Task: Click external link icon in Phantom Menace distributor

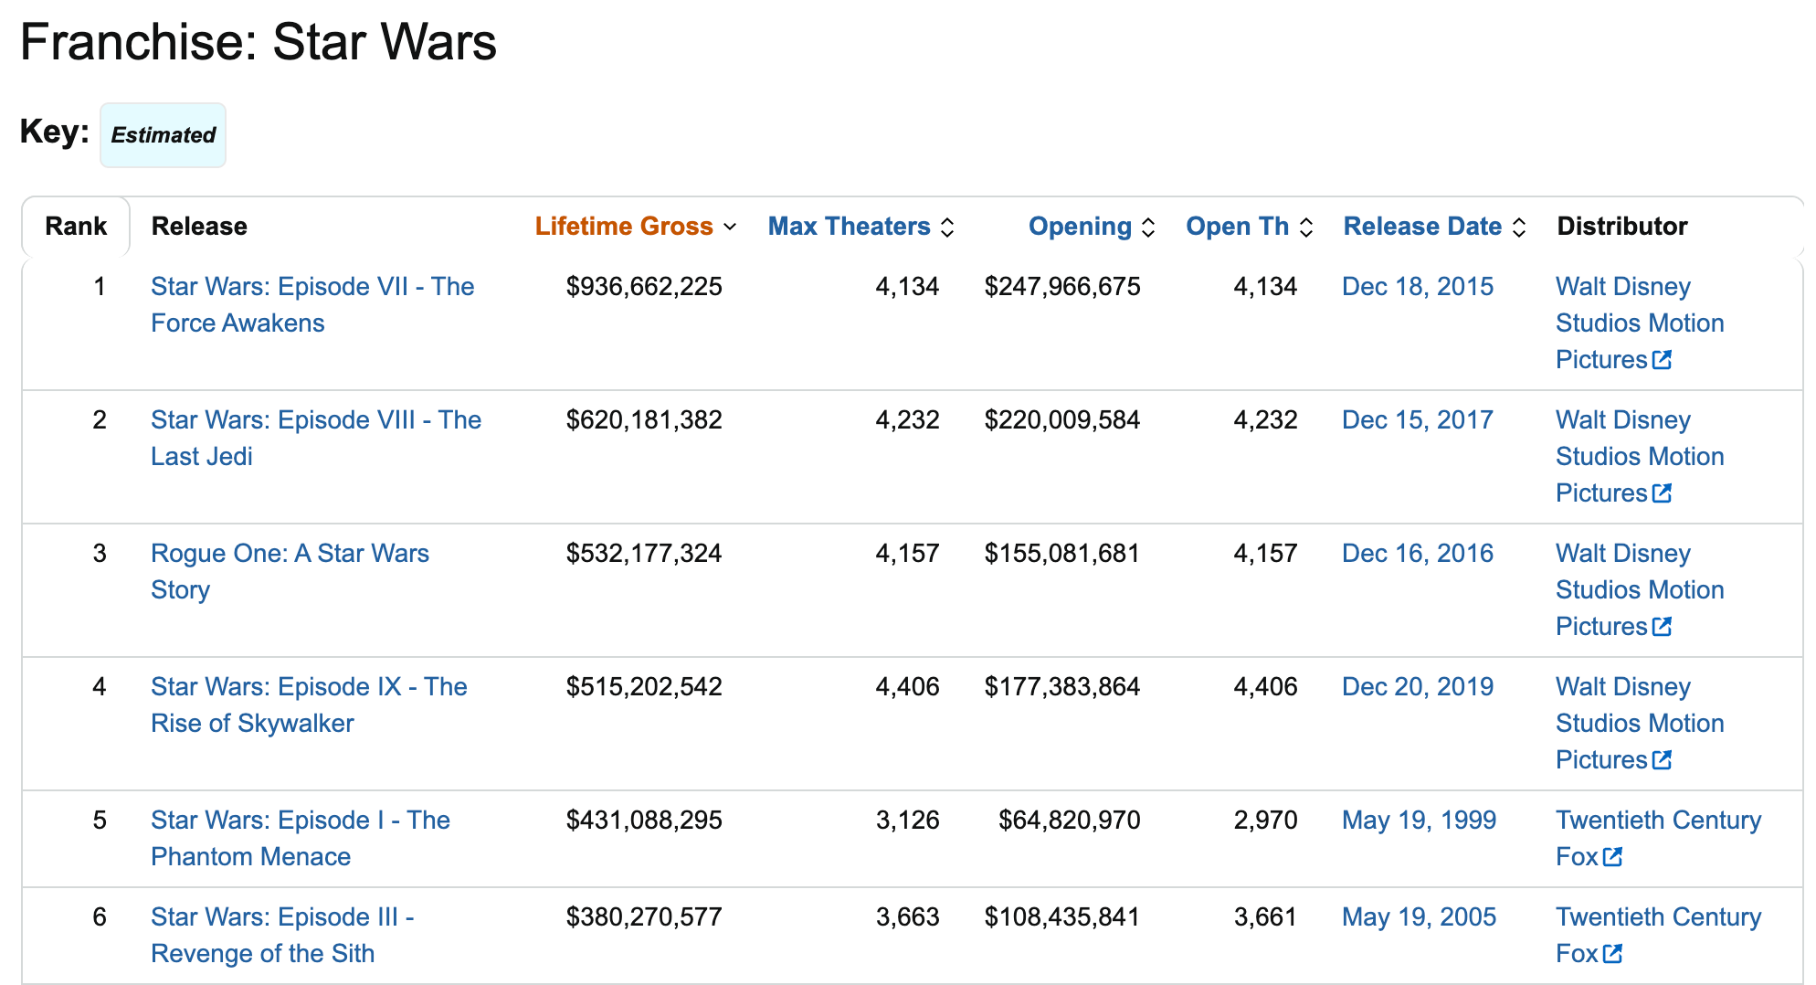Action: (1612, 857)
